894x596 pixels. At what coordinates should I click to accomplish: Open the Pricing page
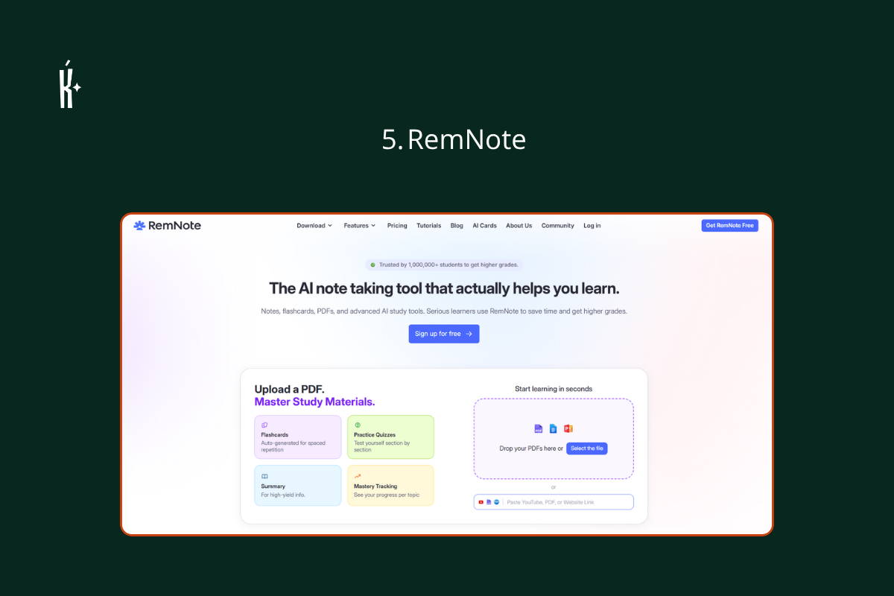(397, 226)
